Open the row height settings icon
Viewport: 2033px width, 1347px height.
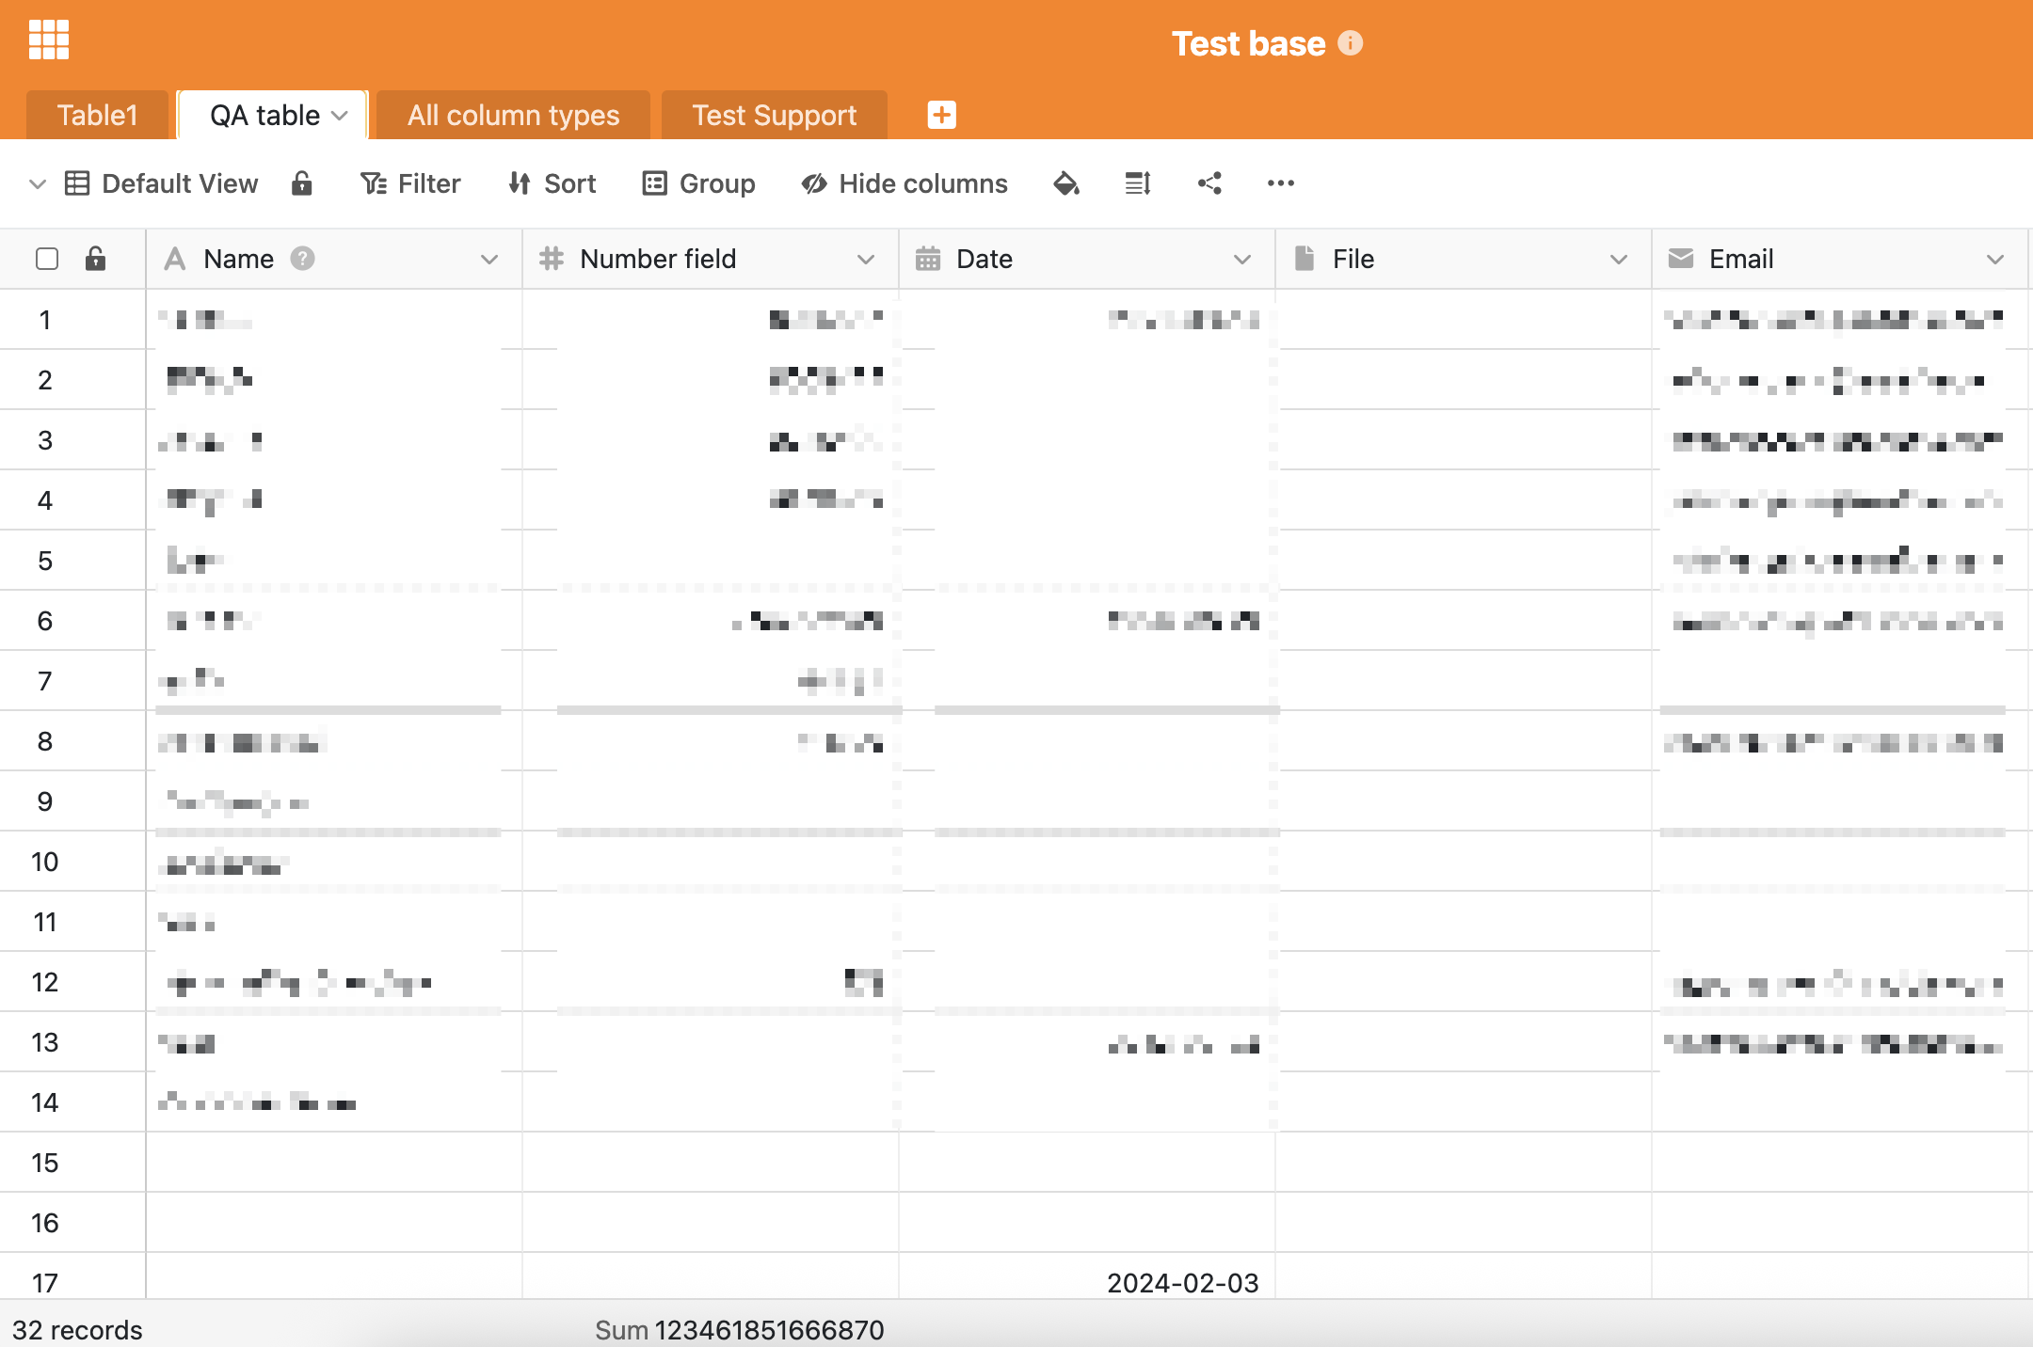pos(1138,183)
